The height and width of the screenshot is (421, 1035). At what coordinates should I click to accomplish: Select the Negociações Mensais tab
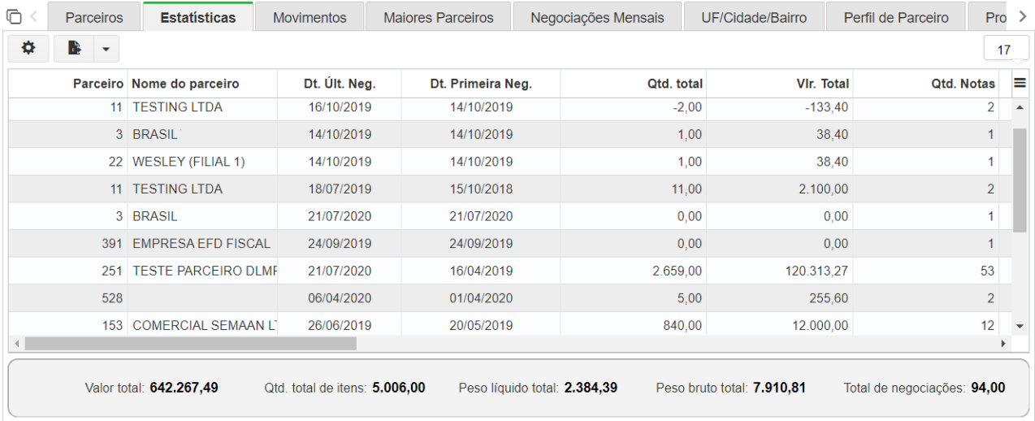coord(597,17)
